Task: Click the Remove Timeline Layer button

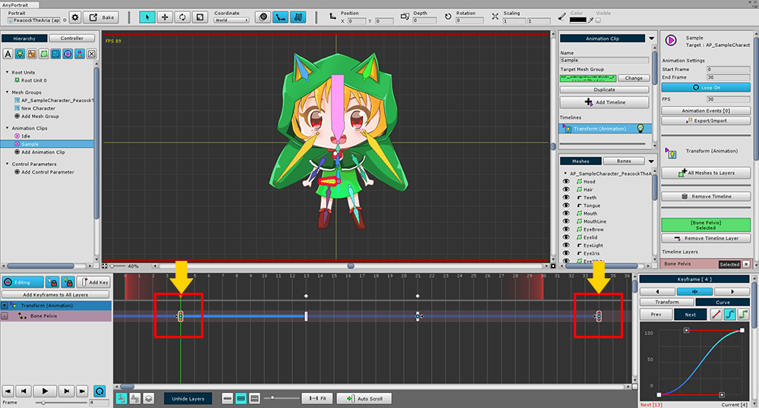Action: tap(706, 238)
